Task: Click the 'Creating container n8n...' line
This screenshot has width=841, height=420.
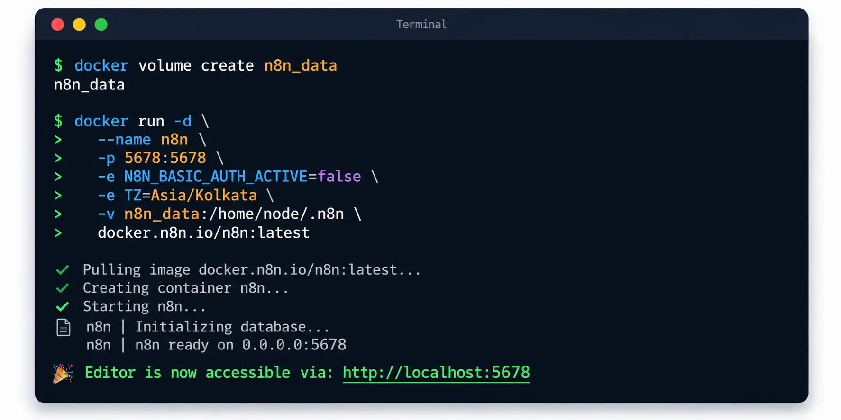Action: pos(186,288)
